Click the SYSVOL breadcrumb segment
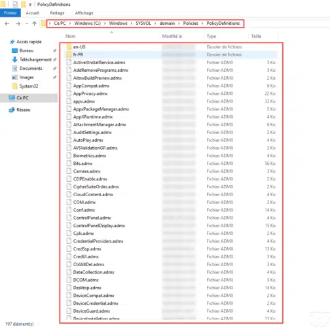Image resolution: width=330 pixels, height=327 pixels. pos(143,24)
